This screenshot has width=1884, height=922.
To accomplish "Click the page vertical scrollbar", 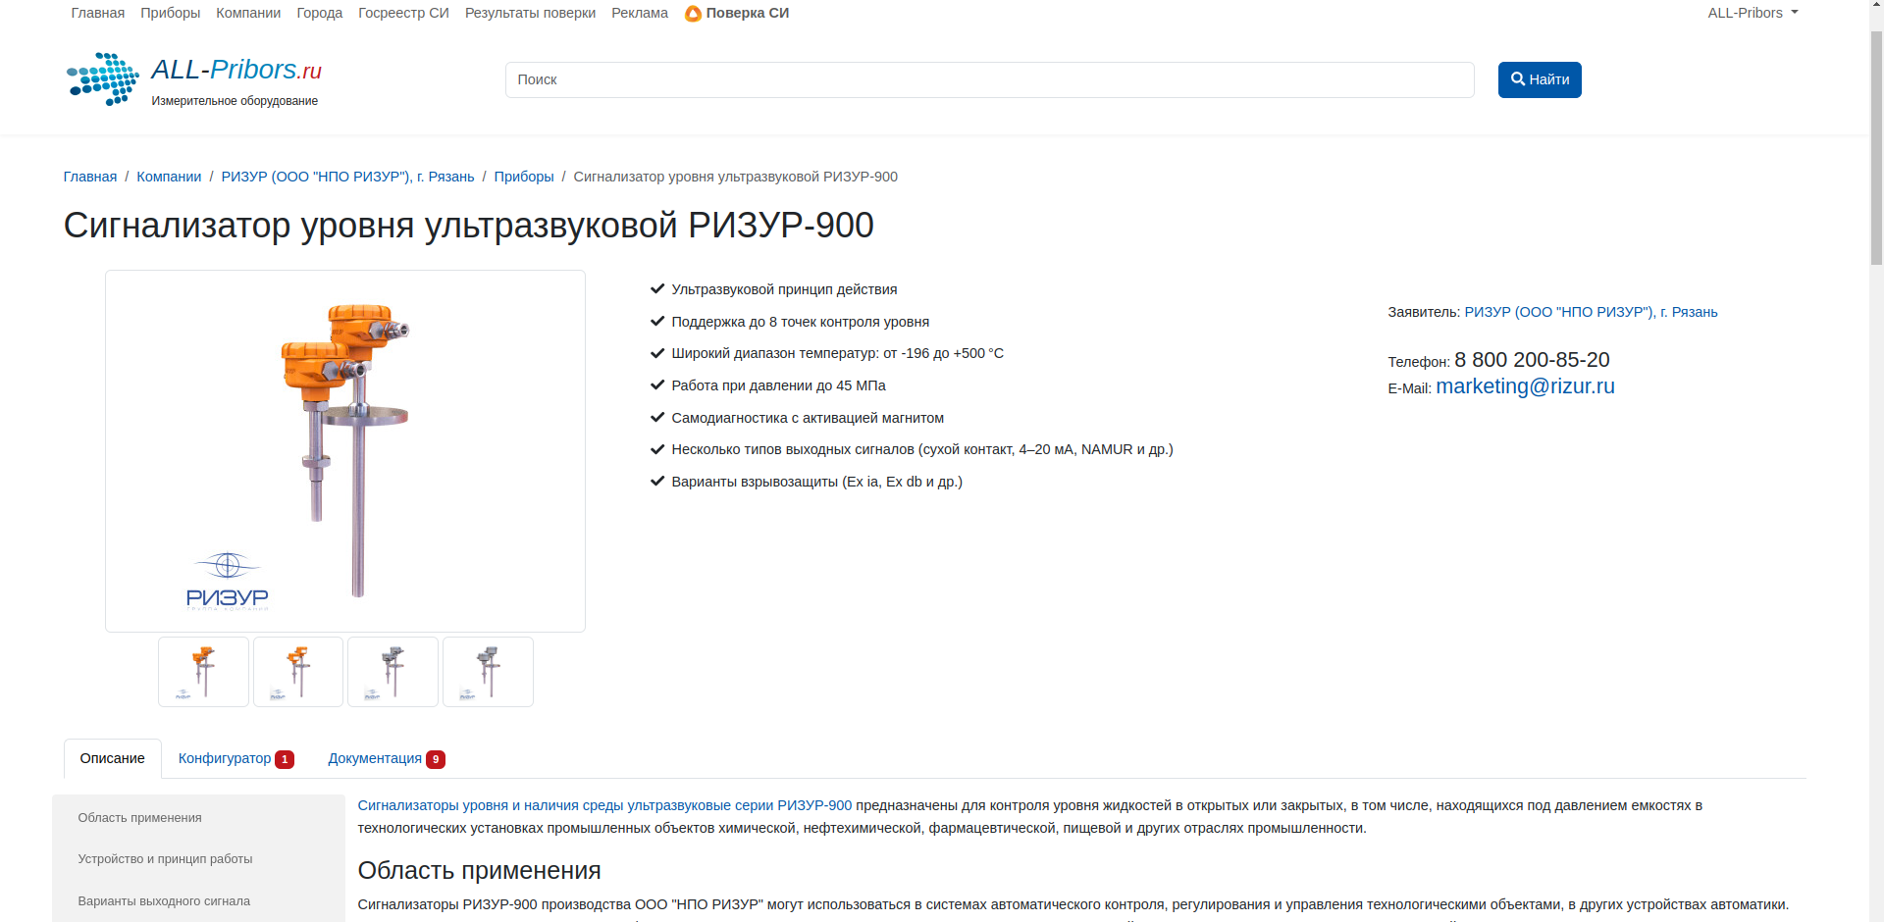I will [x=1876, y=147].
